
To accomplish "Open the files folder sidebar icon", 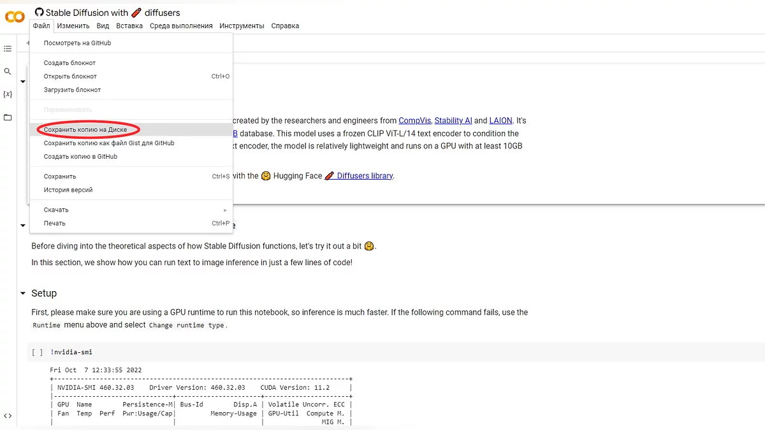I will (x=8, y=117).
